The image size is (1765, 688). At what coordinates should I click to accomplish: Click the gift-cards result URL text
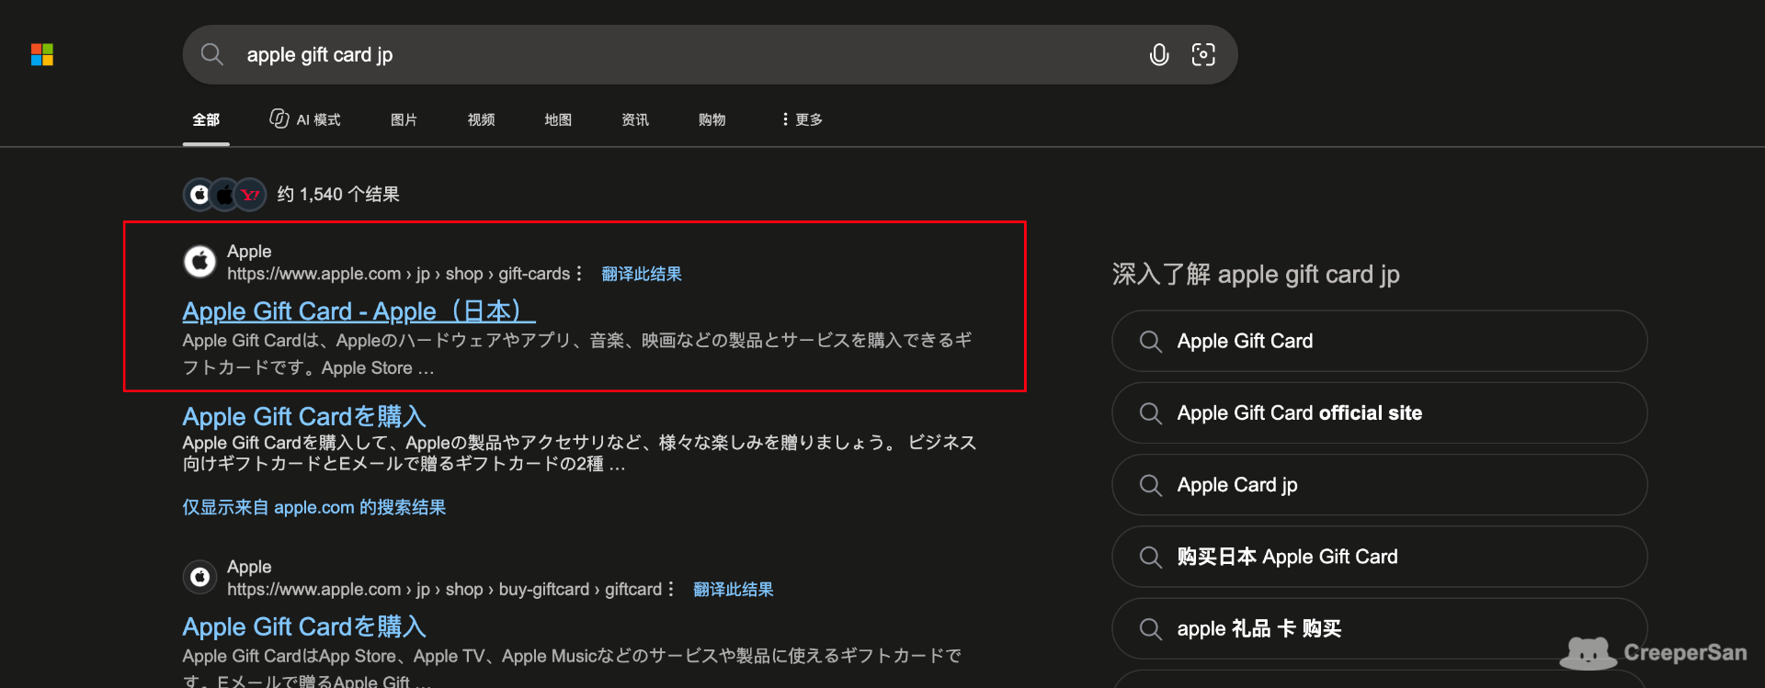pyautogui.click(x=399, y=274)
